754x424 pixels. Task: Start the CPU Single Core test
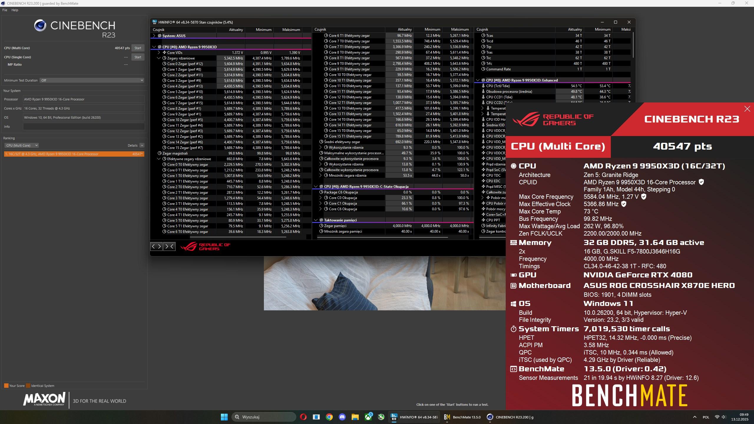138,57
